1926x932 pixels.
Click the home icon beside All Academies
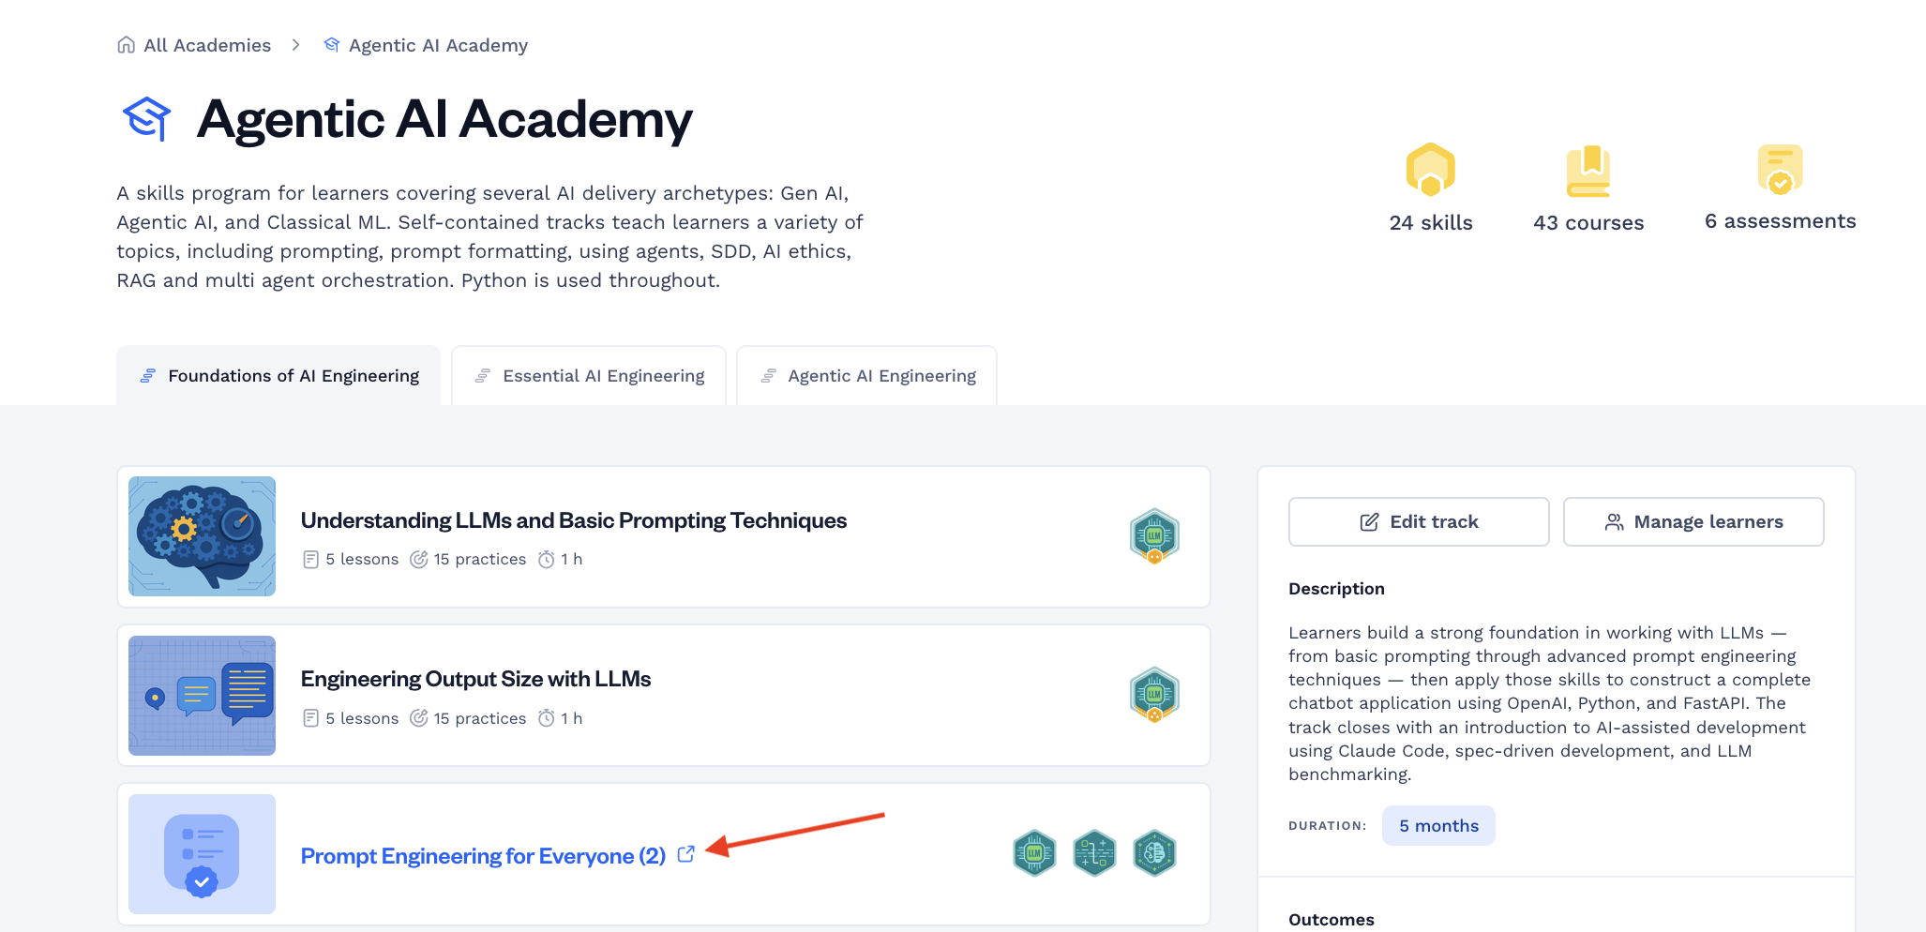point(126,45)
